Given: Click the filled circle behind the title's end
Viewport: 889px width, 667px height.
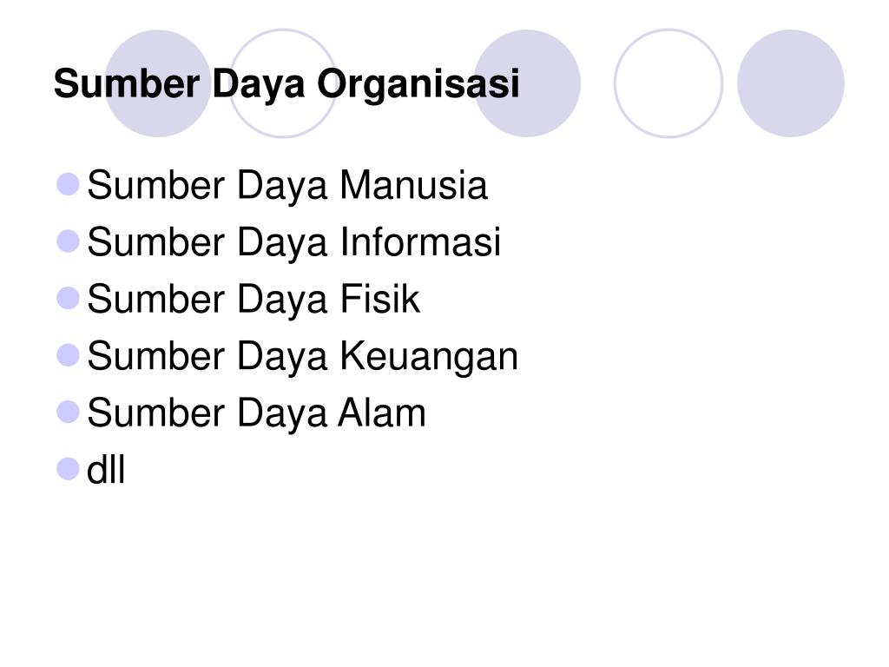Looking at the screenshot, I should click(x=527, y=83).
